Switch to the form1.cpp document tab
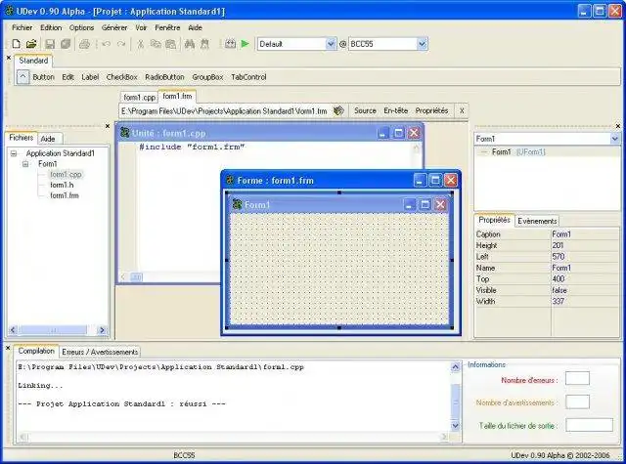The image size is (626, 464). tap(139, 98)
